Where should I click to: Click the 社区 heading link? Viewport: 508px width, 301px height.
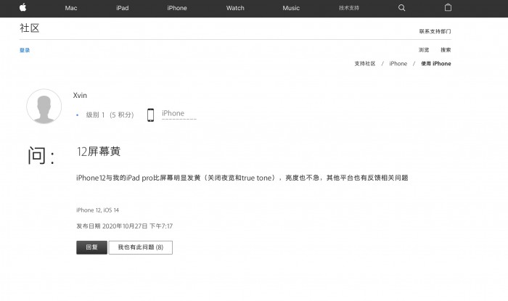(x=30, y=28)
